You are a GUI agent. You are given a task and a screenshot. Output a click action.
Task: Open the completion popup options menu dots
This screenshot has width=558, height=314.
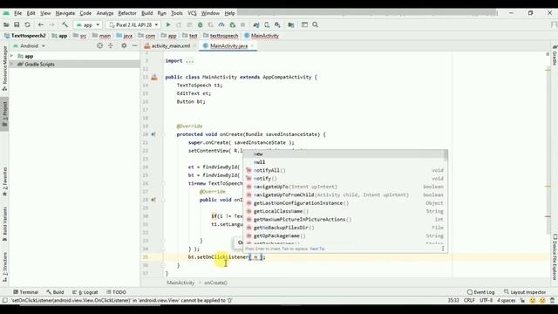(x=443, y=249)
